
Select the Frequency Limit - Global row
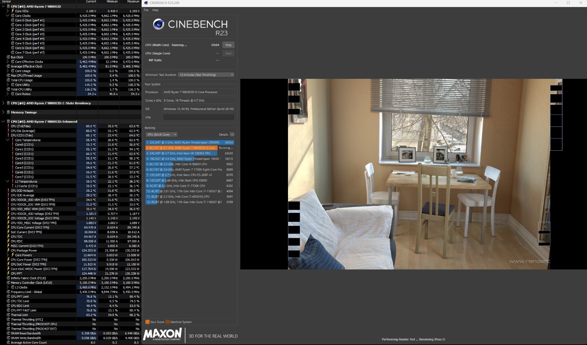(70, 292)
